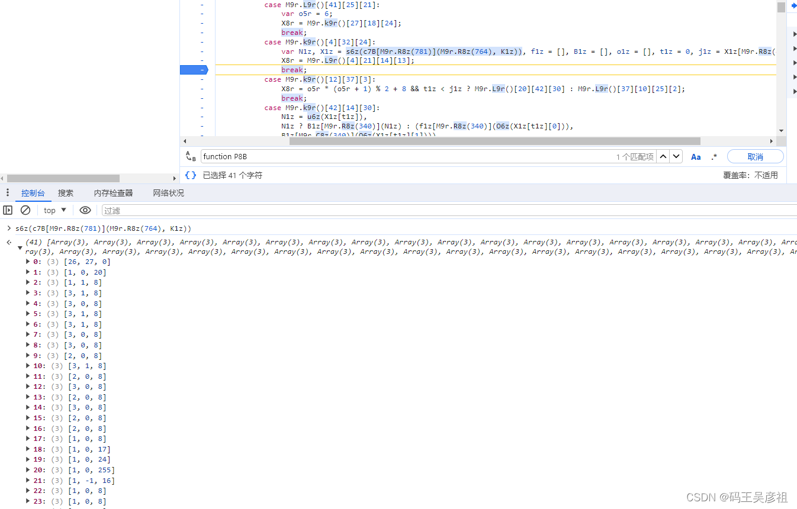Expand array entry 19: [1, 0, 24]

click(x=28, y=459)
